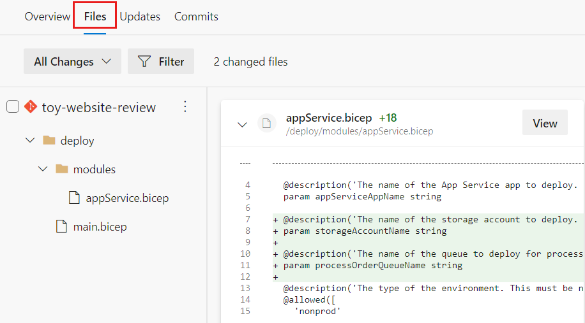The image size is (585, 323).
Task: Select the Files tab
Action: (x=95, y=17)
